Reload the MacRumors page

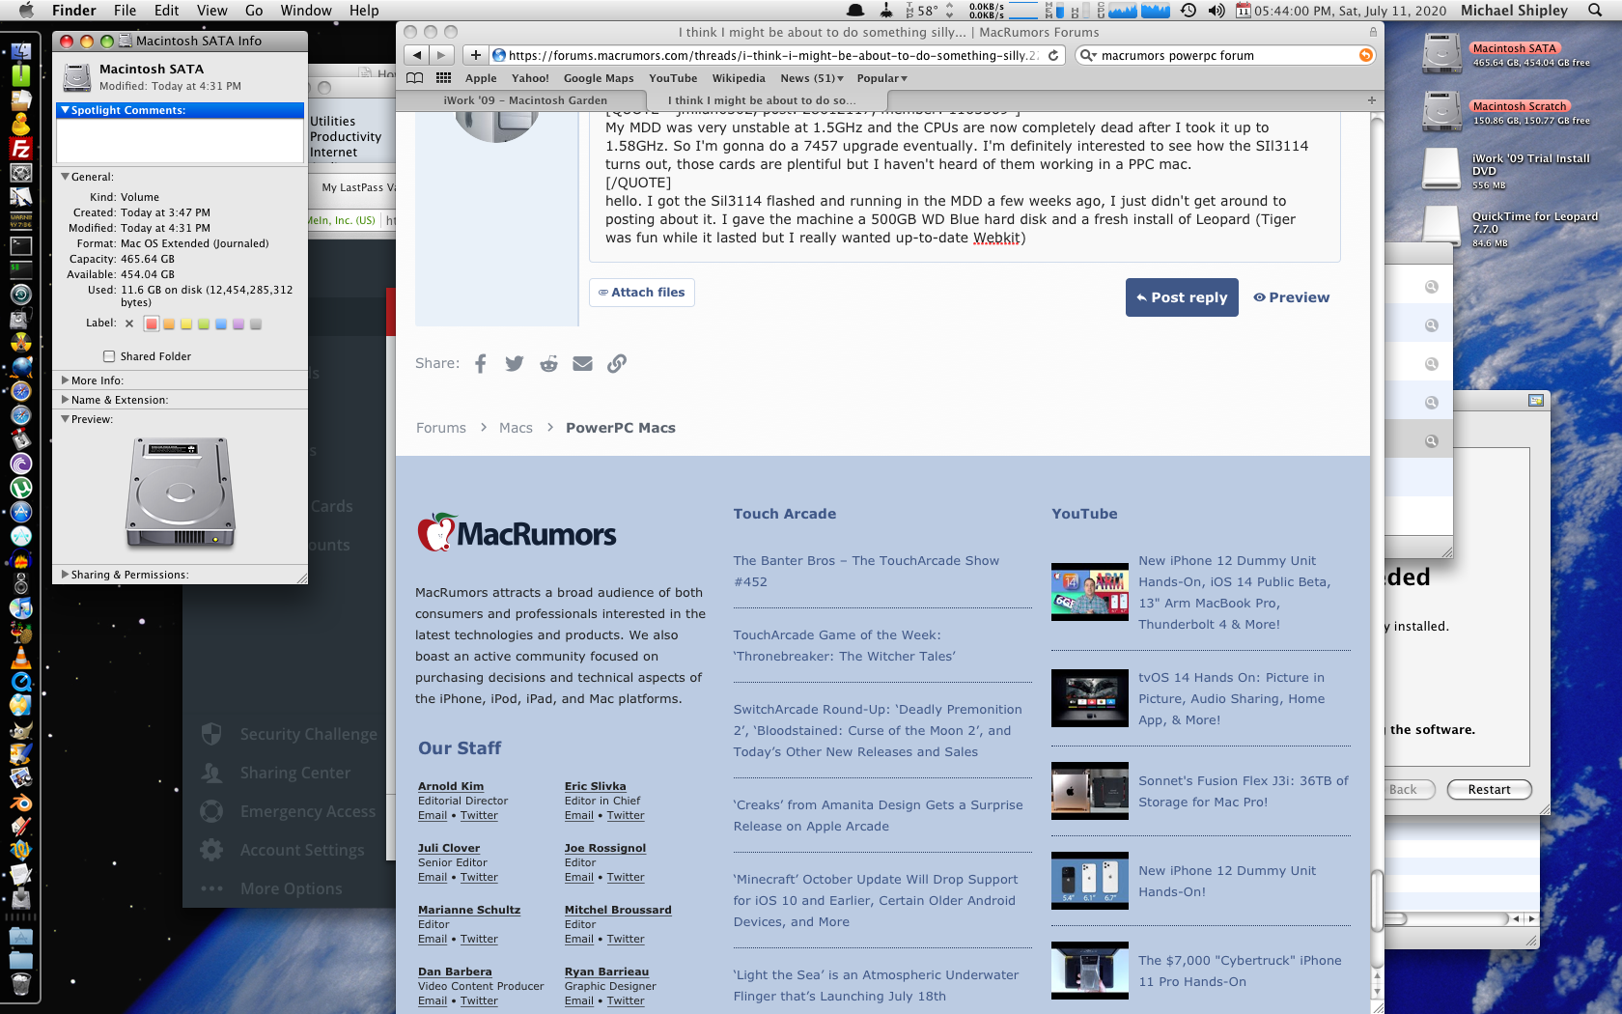[x=1053, y=55]
